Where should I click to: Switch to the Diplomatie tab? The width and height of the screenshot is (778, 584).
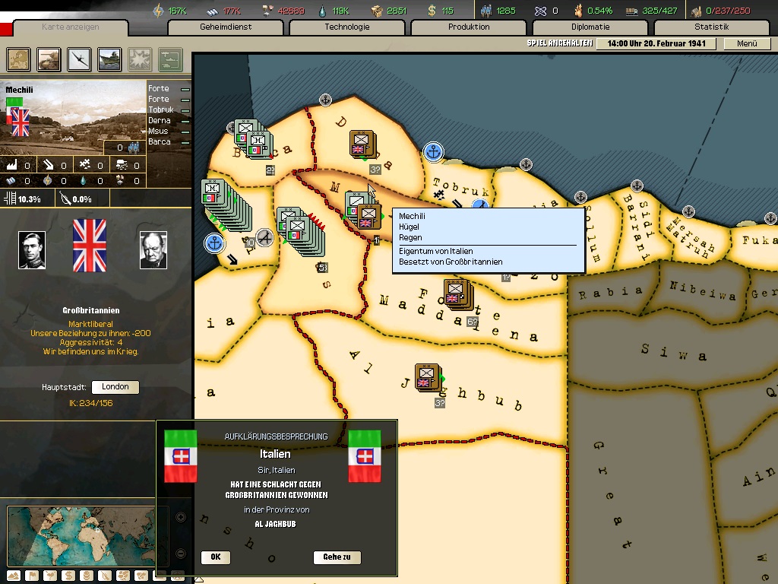coord(590,27)
